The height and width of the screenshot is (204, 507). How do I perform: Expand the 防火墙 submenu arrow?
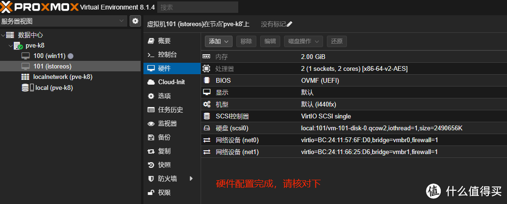(x=191, y=178)
